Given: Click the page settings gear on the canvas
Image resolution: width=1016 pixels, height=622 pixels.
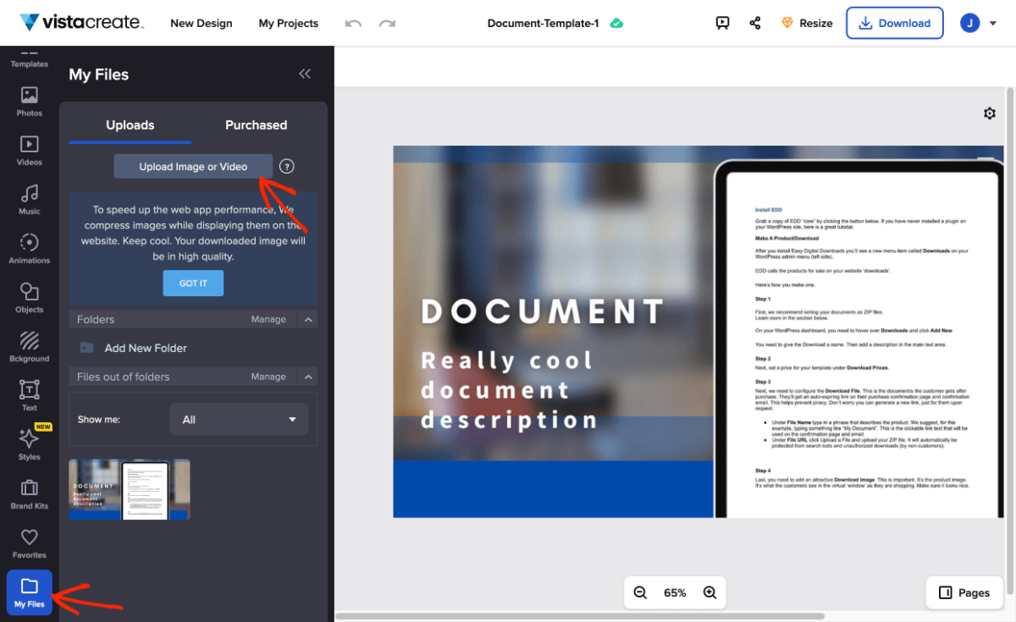Looking at the screenshot, I should 989,113.
